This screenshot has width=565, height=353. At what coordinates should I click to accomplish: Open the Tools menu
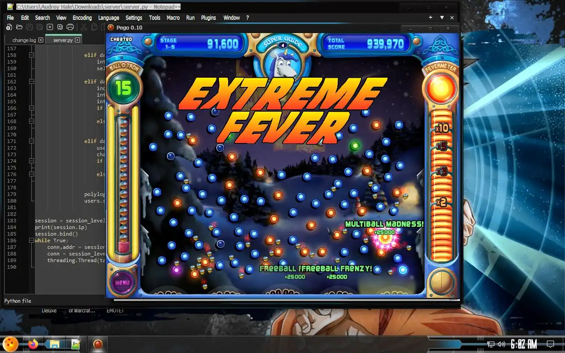(x=154, y=18)
